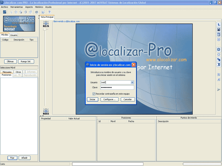Toggle Recordar contraseña en este equipo checkbox
This screenshot has height=166, width=222.
pos(94,94)
